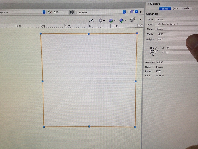The height and width of the screenshot is (149, 198).
Task: Expand the class options chevron
Action: point(114,20)
